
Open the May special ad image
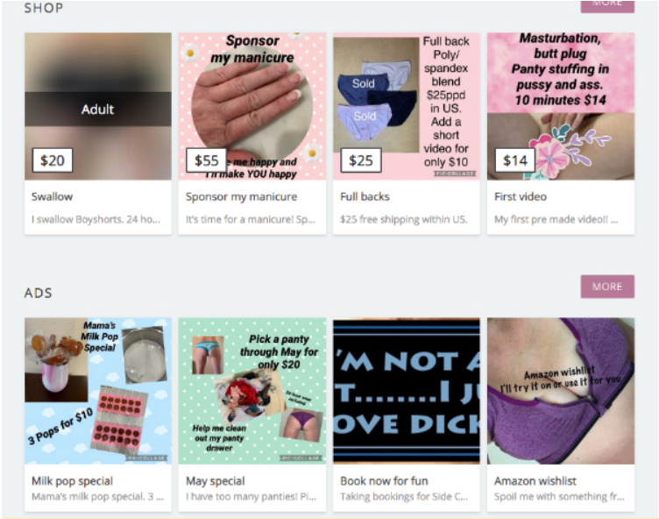click(x=252, y=391)
